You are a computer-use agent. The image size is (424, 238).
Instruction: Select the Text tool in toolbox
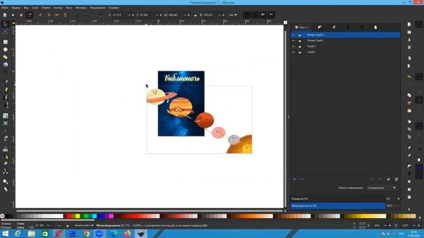click(x=5, y=105)
